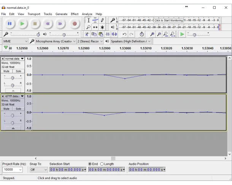The width and height of the screenshot is (232, 185).
Task: Fit selection in window zoom icon
Action: pyautogui.click(x=166, y=34)
